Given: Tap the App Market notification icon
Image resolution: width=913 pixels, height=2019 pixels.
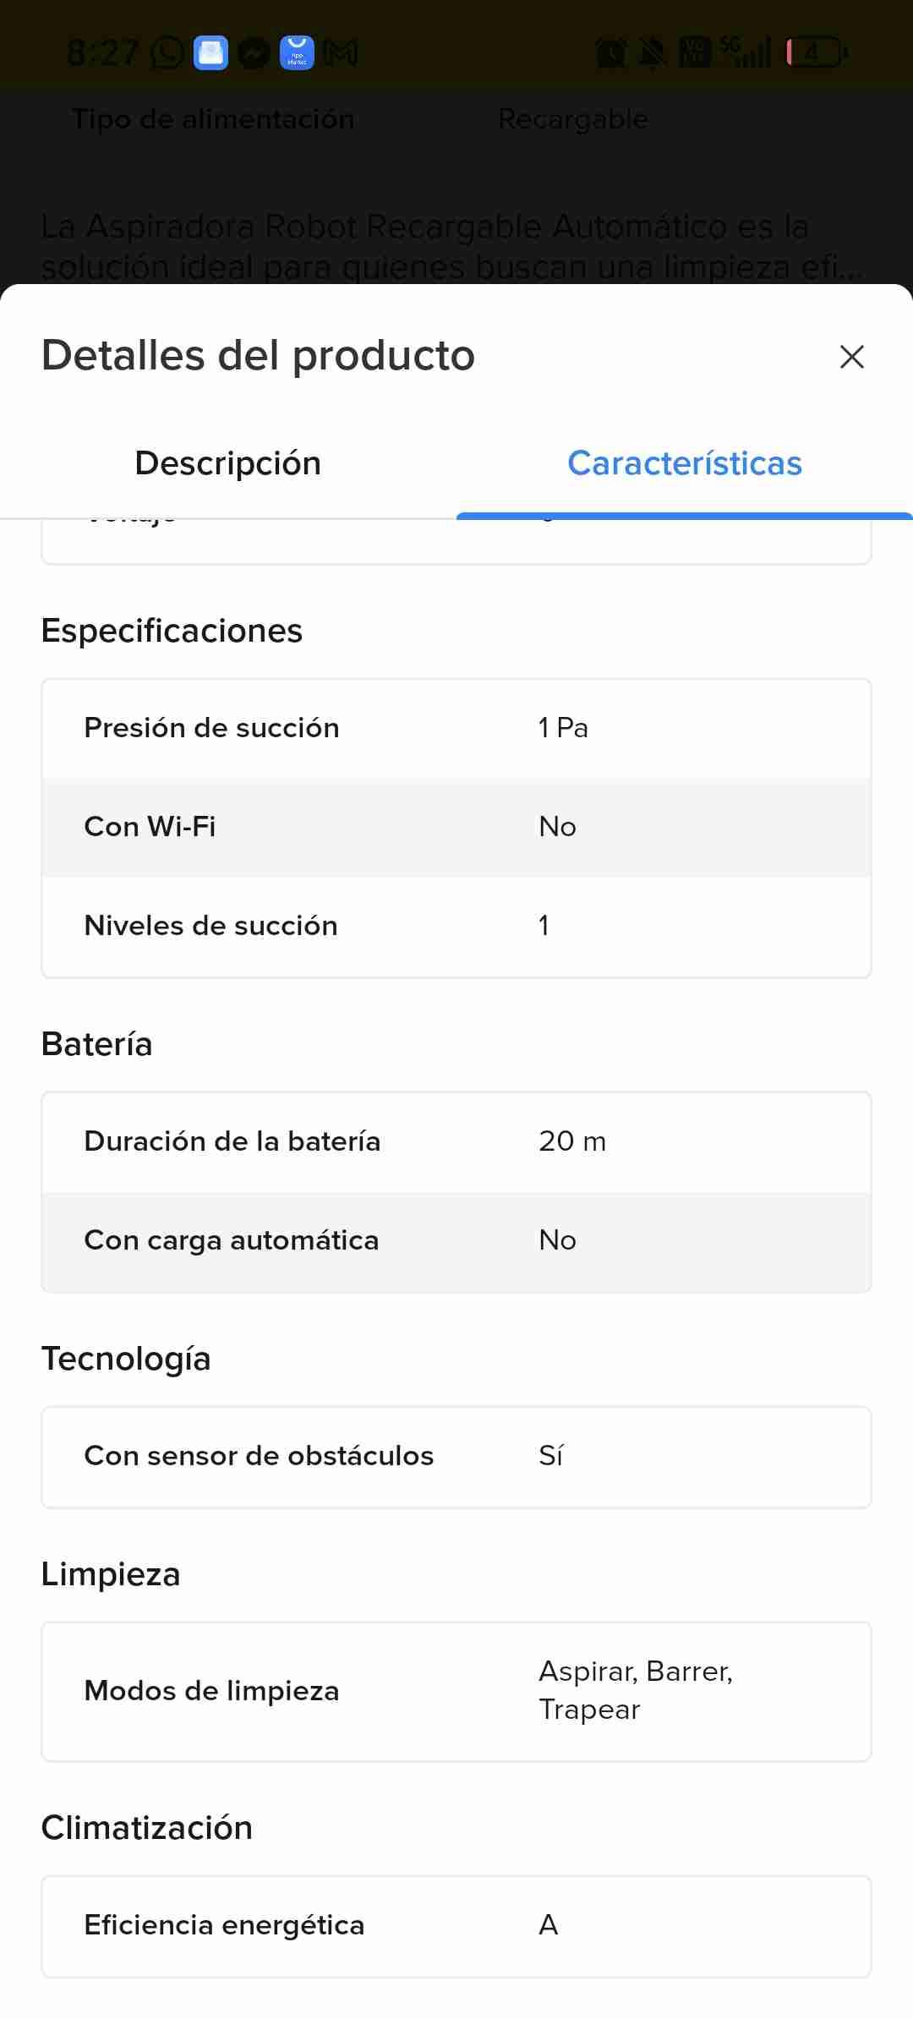Looking at the screenshot, I should tap(297, 53).
